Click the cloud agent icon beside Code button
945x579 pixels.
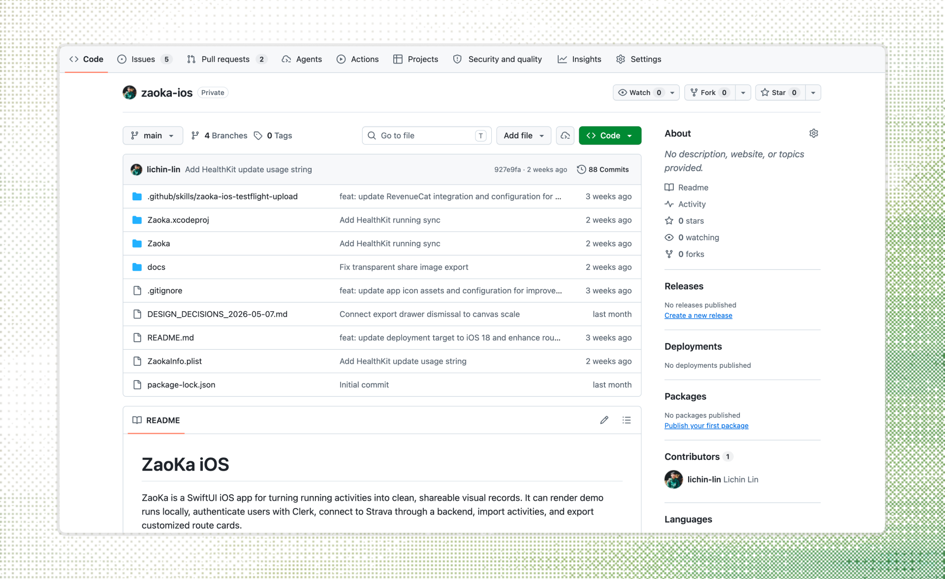[x=565, y=135]
